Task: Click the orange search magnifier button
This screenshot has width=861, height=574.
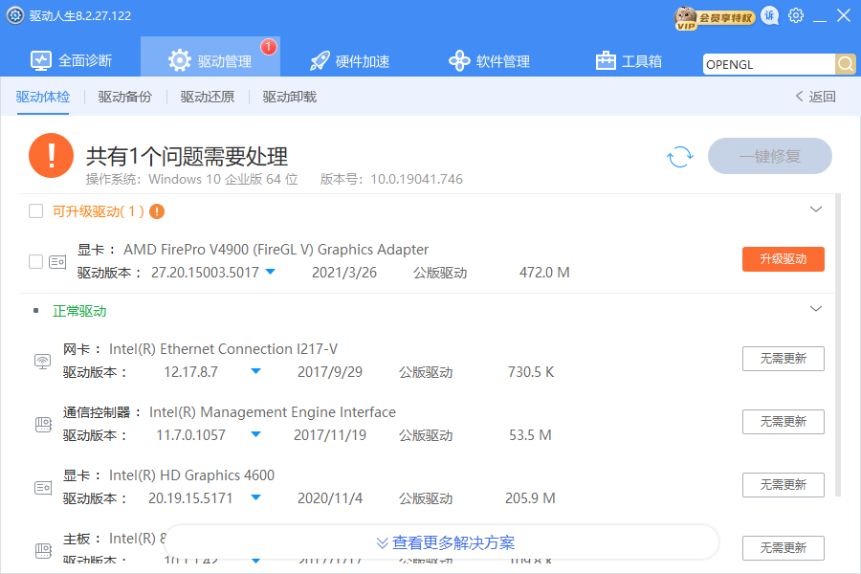Action: [846, 64]
